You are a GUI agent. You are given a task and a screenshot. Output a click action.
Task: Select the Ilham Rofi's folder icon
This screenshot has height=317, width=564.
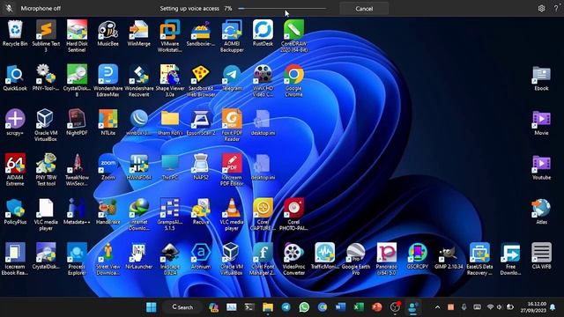[170, 122]
